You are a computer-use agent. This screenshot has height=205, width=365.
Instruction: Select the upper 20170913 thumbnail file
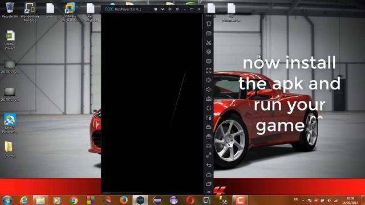point(10,67)
